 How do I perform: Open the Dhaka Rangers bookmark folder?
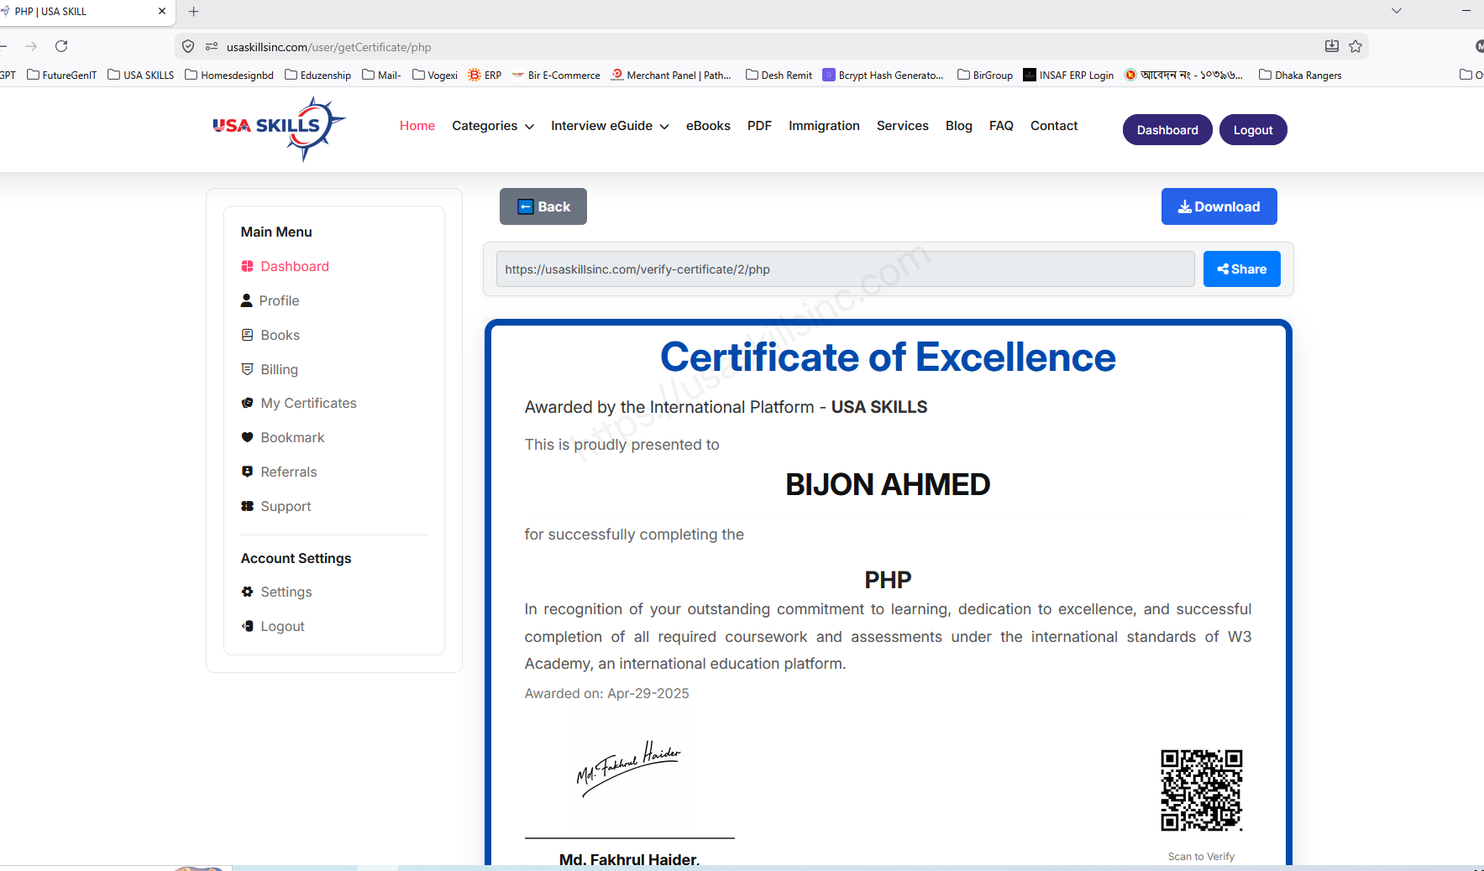click(x=1300, y=75)
